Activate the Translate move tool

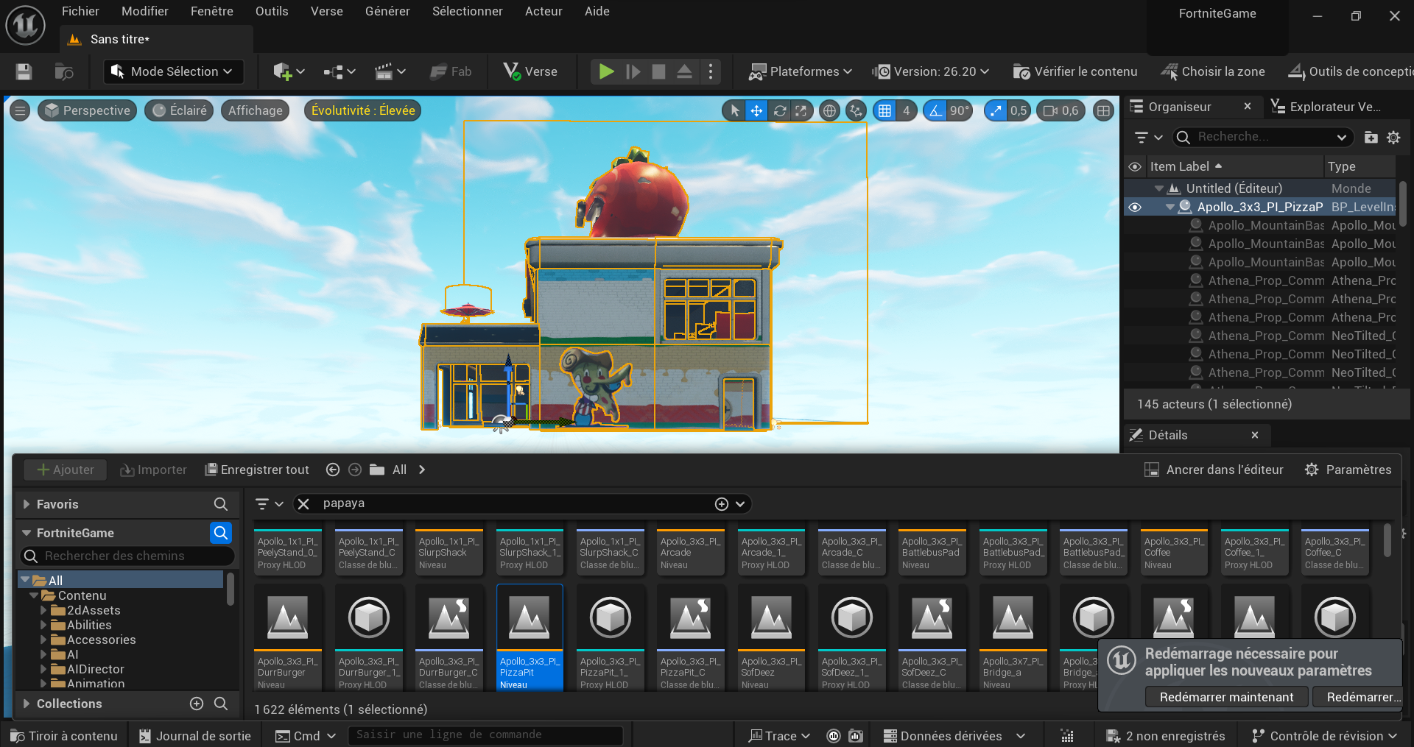pyautogui.click(x=756, y=110)
